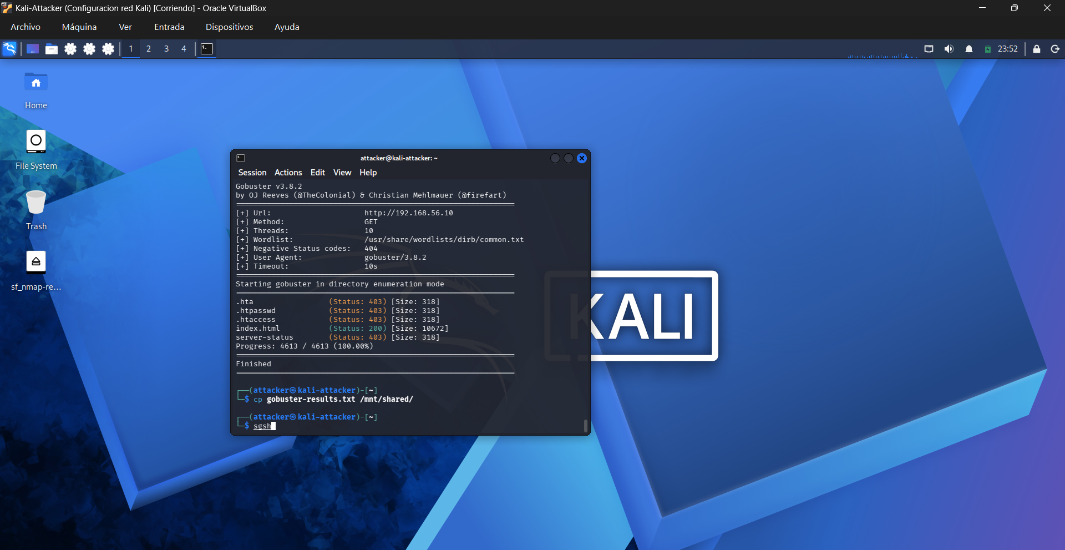Click the '.hta' result row
Image resolution: width=1065 pixels, height=550 pixels.
coord(338,302)
